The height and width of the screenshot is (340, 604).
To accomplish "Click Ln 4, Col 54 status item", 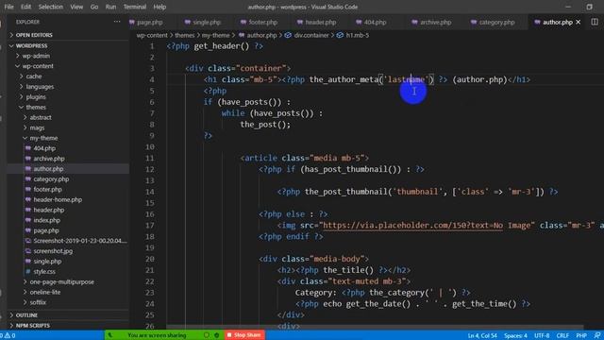I will [482, 336].
